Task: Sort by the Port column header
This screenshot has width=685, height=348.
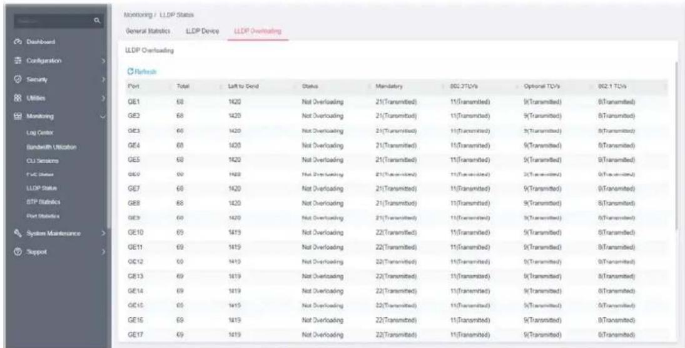Action: point(133,86)
